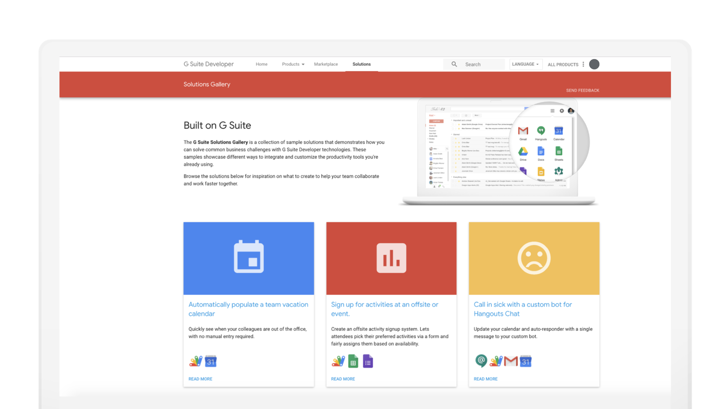727x409 pixels.
Task: Click Calendar icon on vacation calendar card
Action: click(x=210, y=361)
